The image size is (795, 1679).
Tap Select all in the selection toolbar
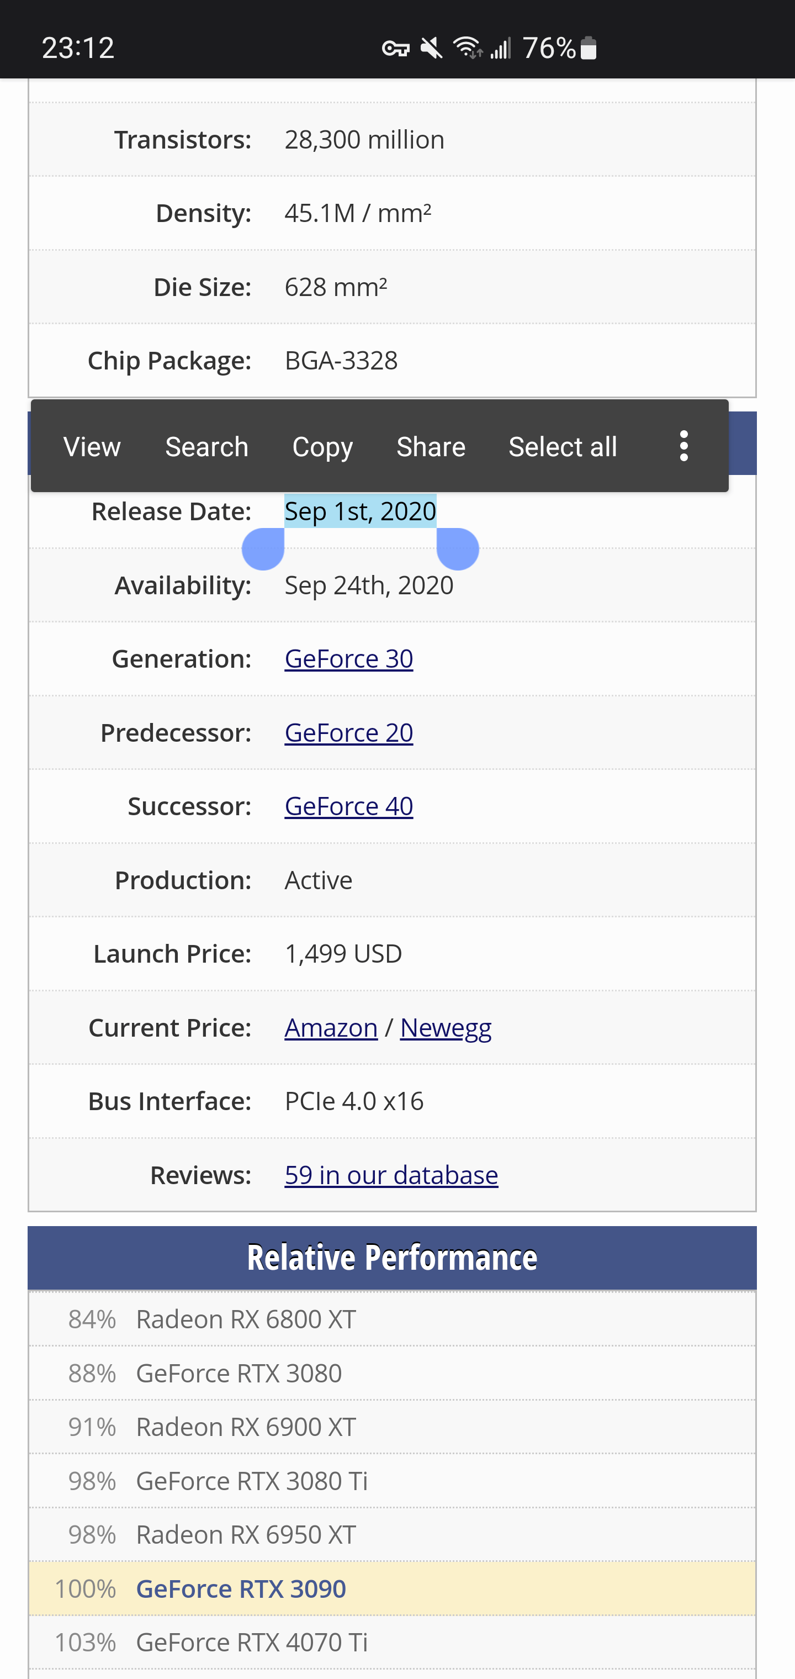pyautogui.click(x=563, y=447)
